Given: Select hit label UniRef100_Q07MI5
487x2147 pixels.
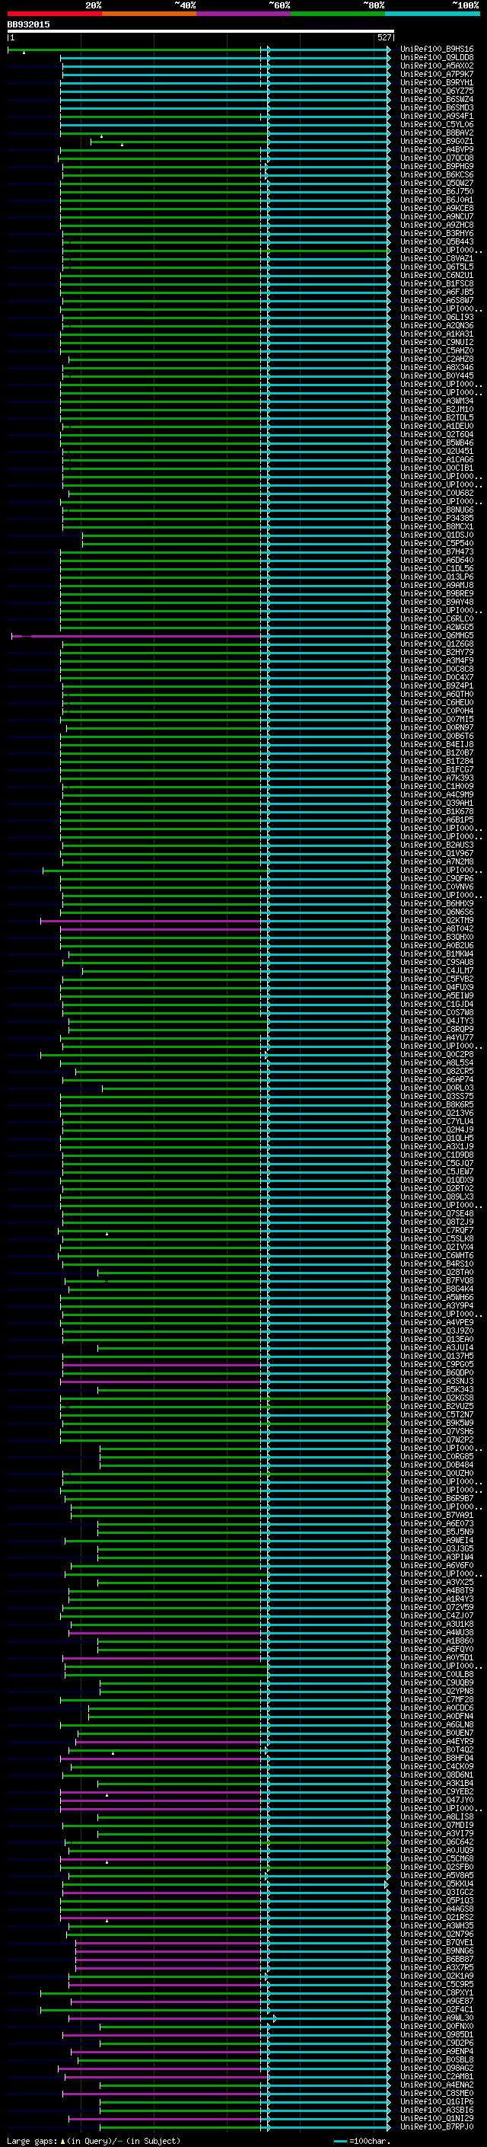Looking at the screenshot, I should [x=437, y=719].
